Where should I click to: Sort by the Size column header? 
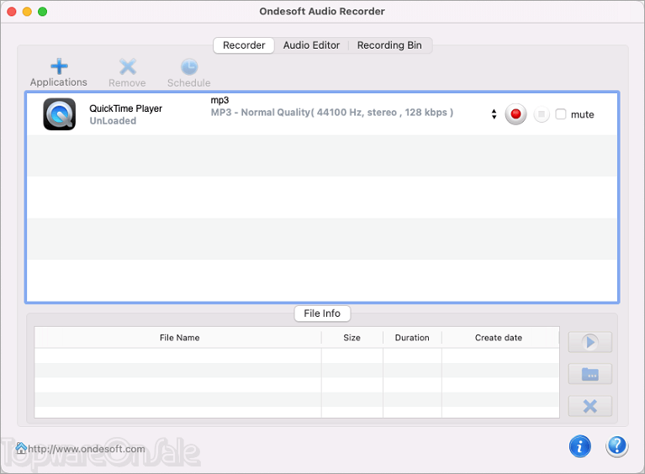(x=352, y=338)
